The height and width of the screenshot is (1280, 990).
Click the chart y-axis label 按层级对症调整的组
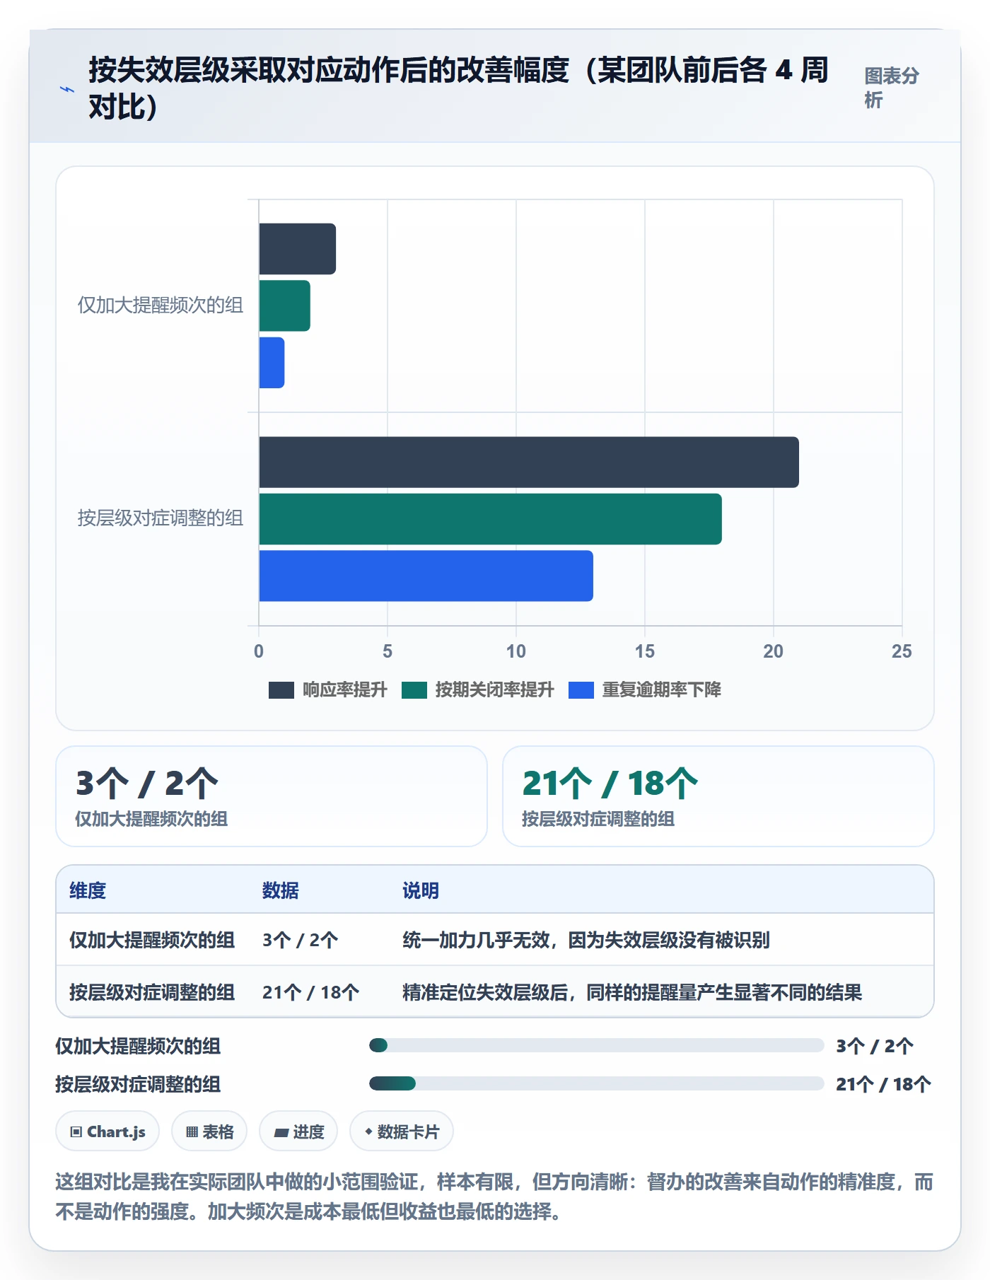[x=161, y=518]
